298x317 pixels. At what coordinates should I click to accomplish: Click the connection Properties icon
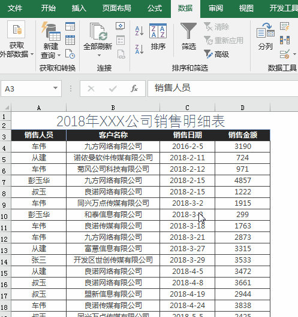click(x=121, y=40)
